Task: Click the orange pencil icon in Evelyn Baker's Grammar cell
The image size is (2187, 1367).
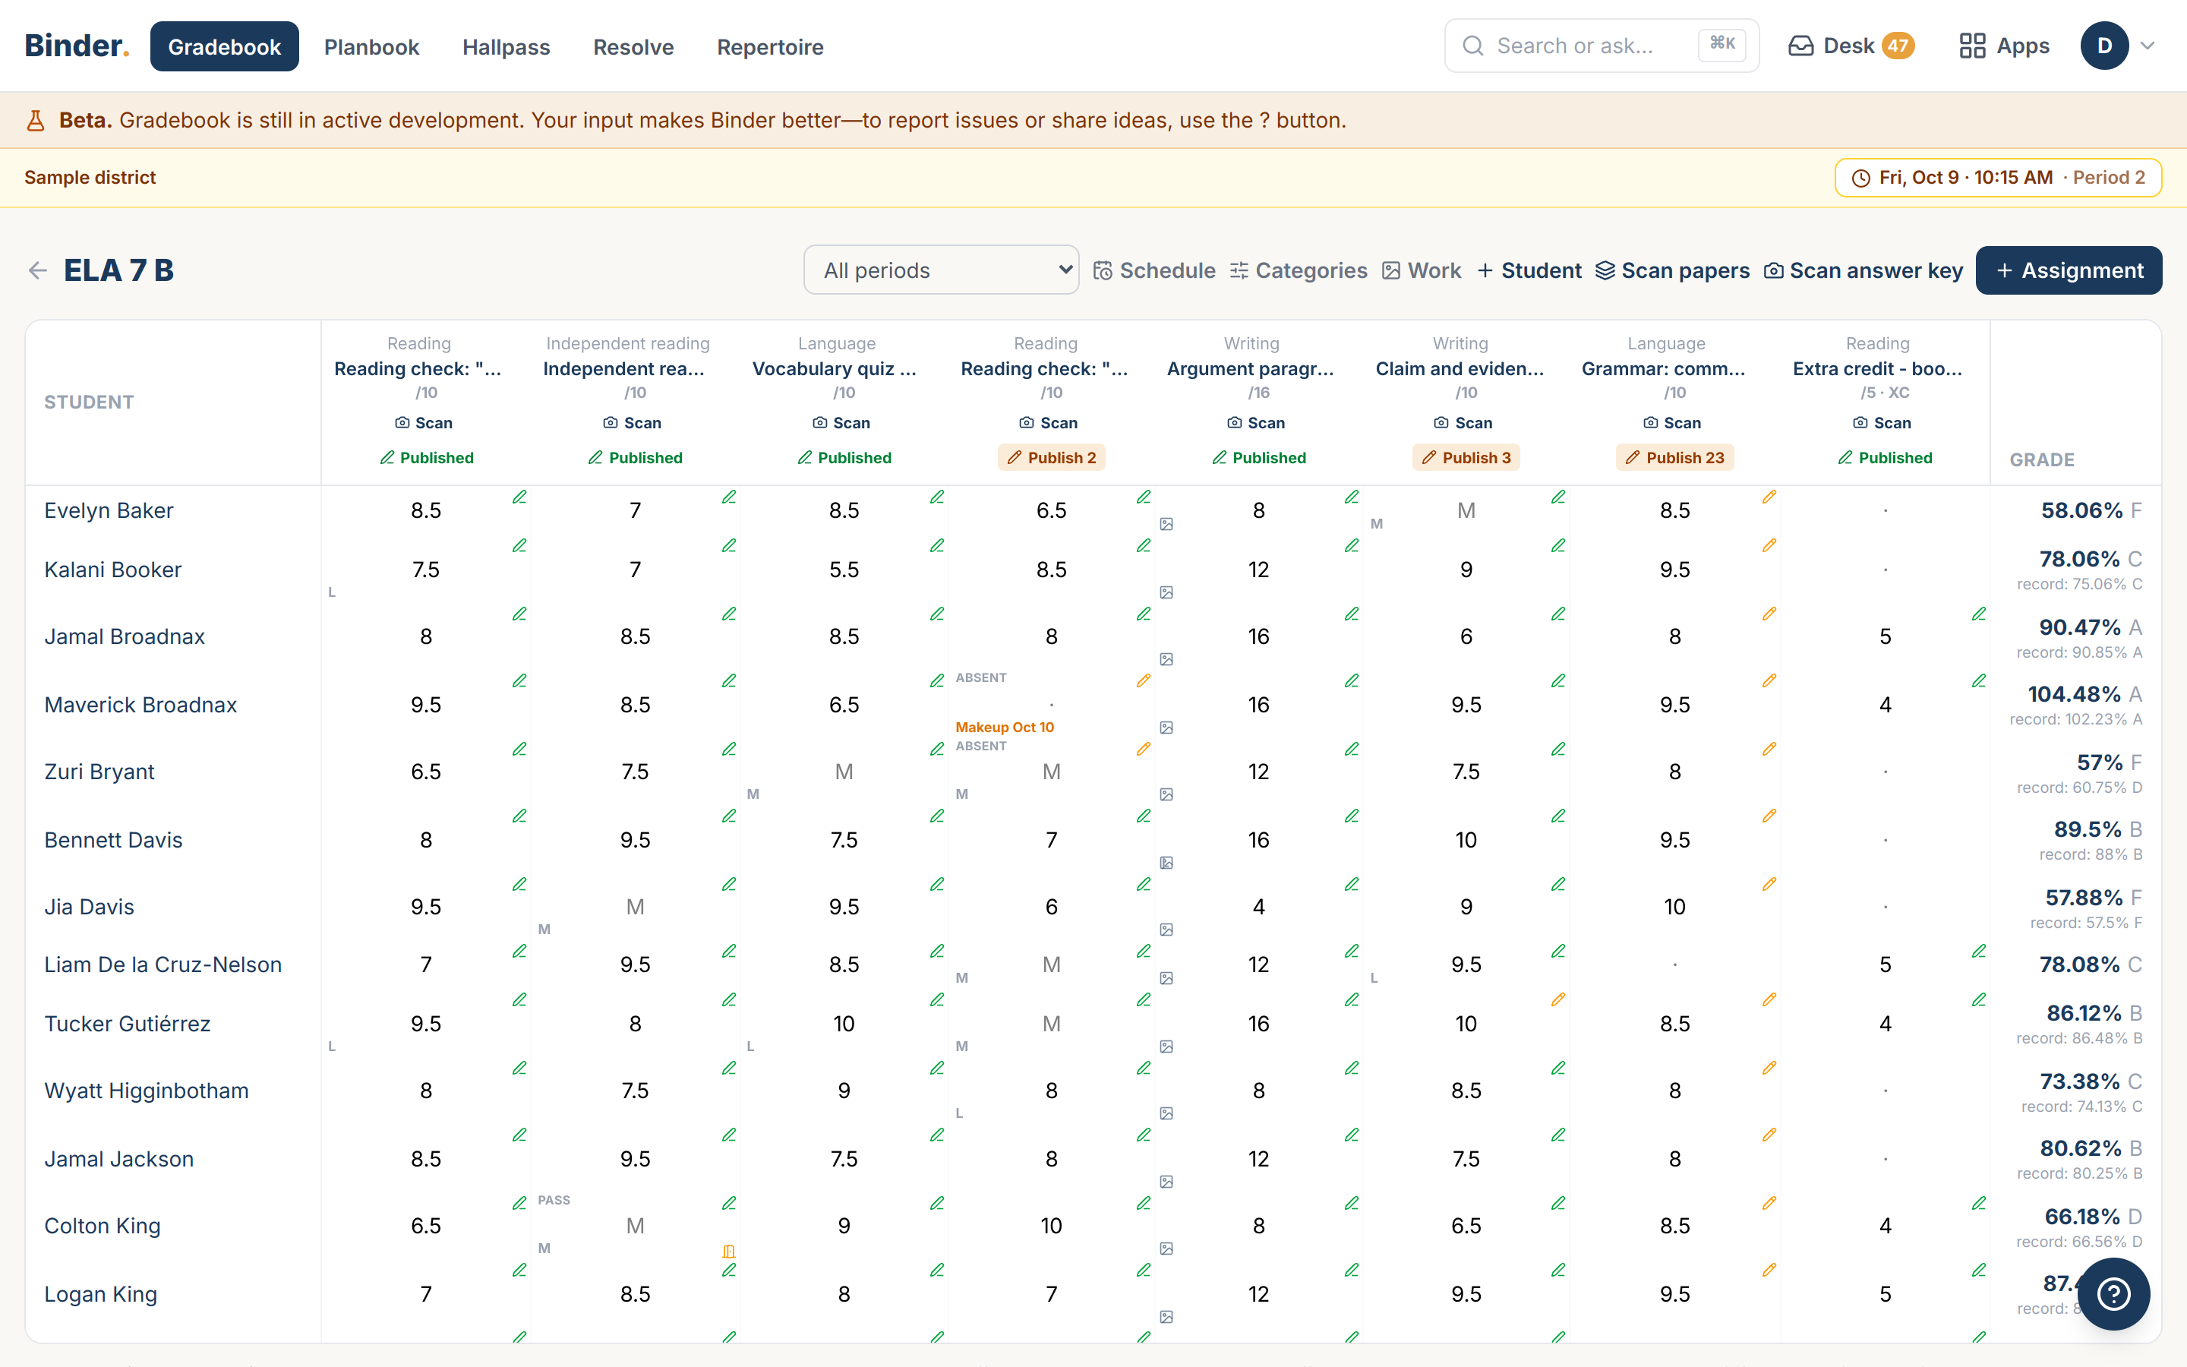Action: 1769,497
